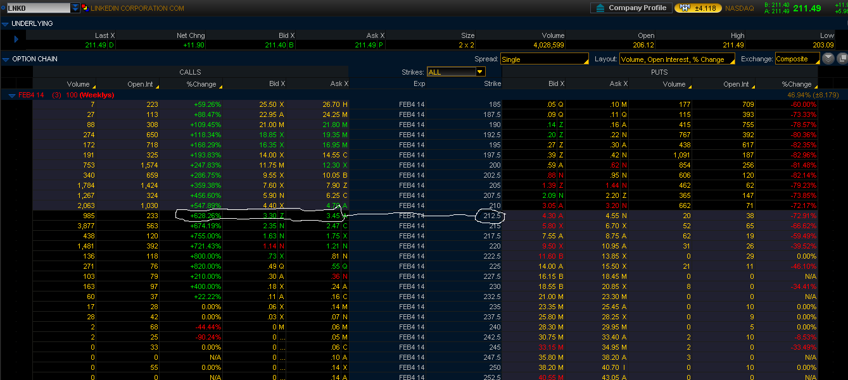Click the small link circle left of LNKD
The image size is (848, 380).
click(x=3, y=8)
